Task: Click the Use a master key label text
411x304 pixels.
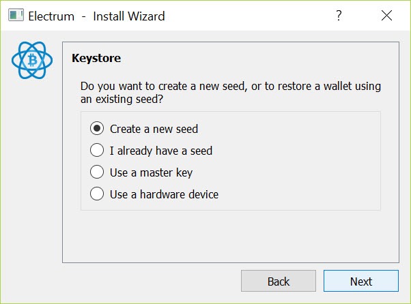Action: click(152, 172)
